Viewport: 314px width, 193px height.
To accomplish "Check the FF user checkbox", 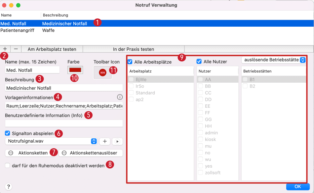I will tap(200, 113).
